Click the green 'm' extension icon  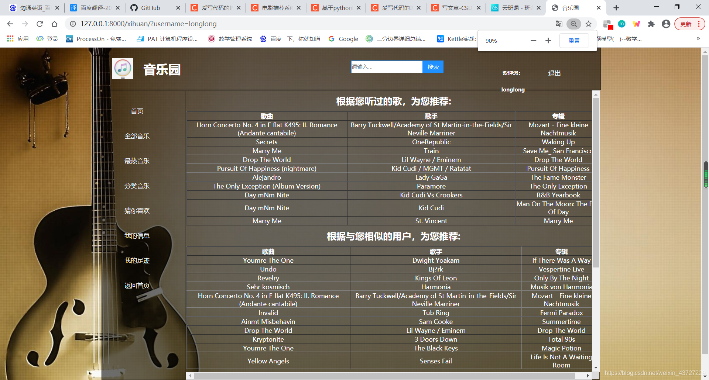coord(622,24)
